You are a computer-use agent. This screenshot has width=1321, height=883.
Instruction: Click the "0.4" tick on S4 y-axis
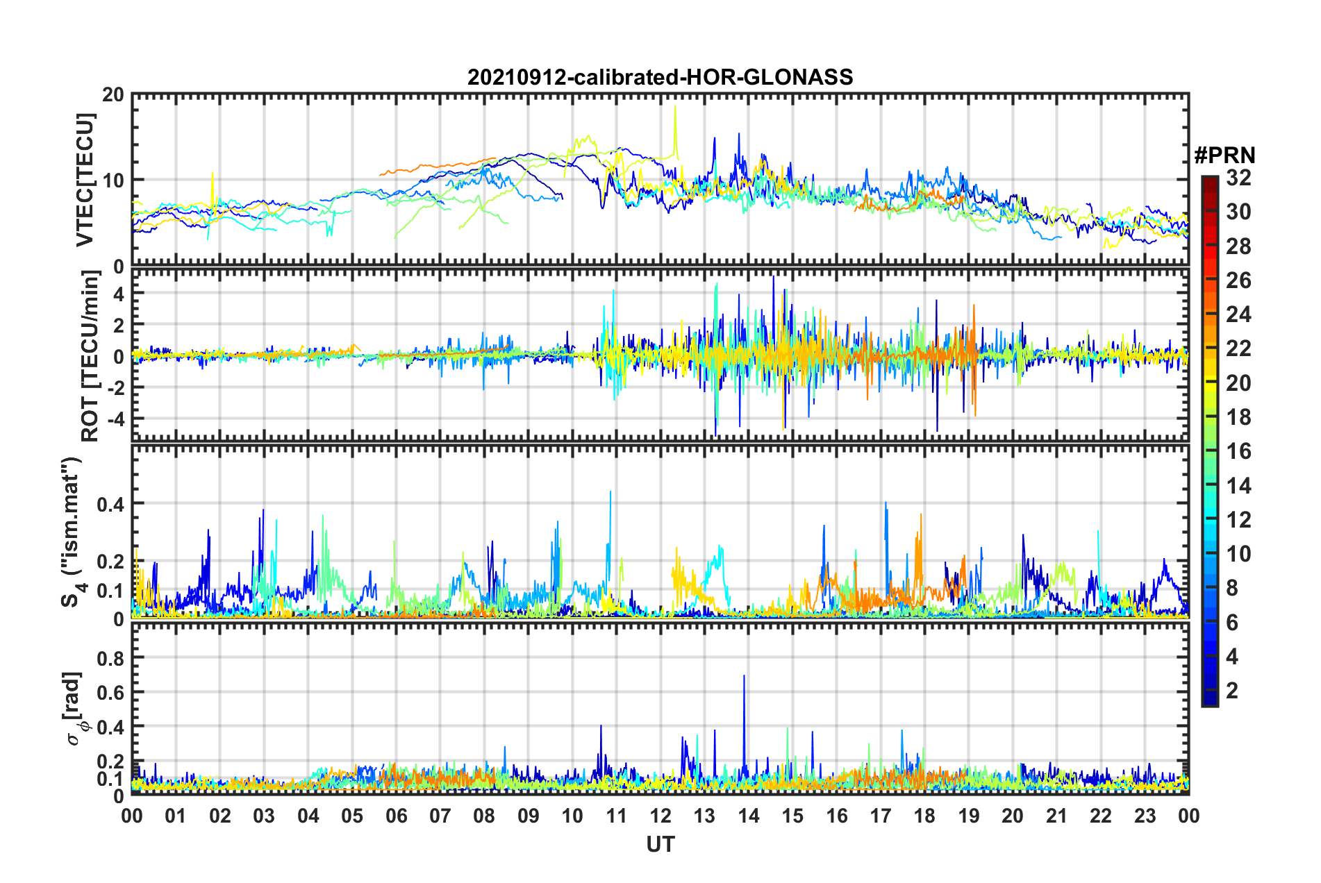point(111,504)
